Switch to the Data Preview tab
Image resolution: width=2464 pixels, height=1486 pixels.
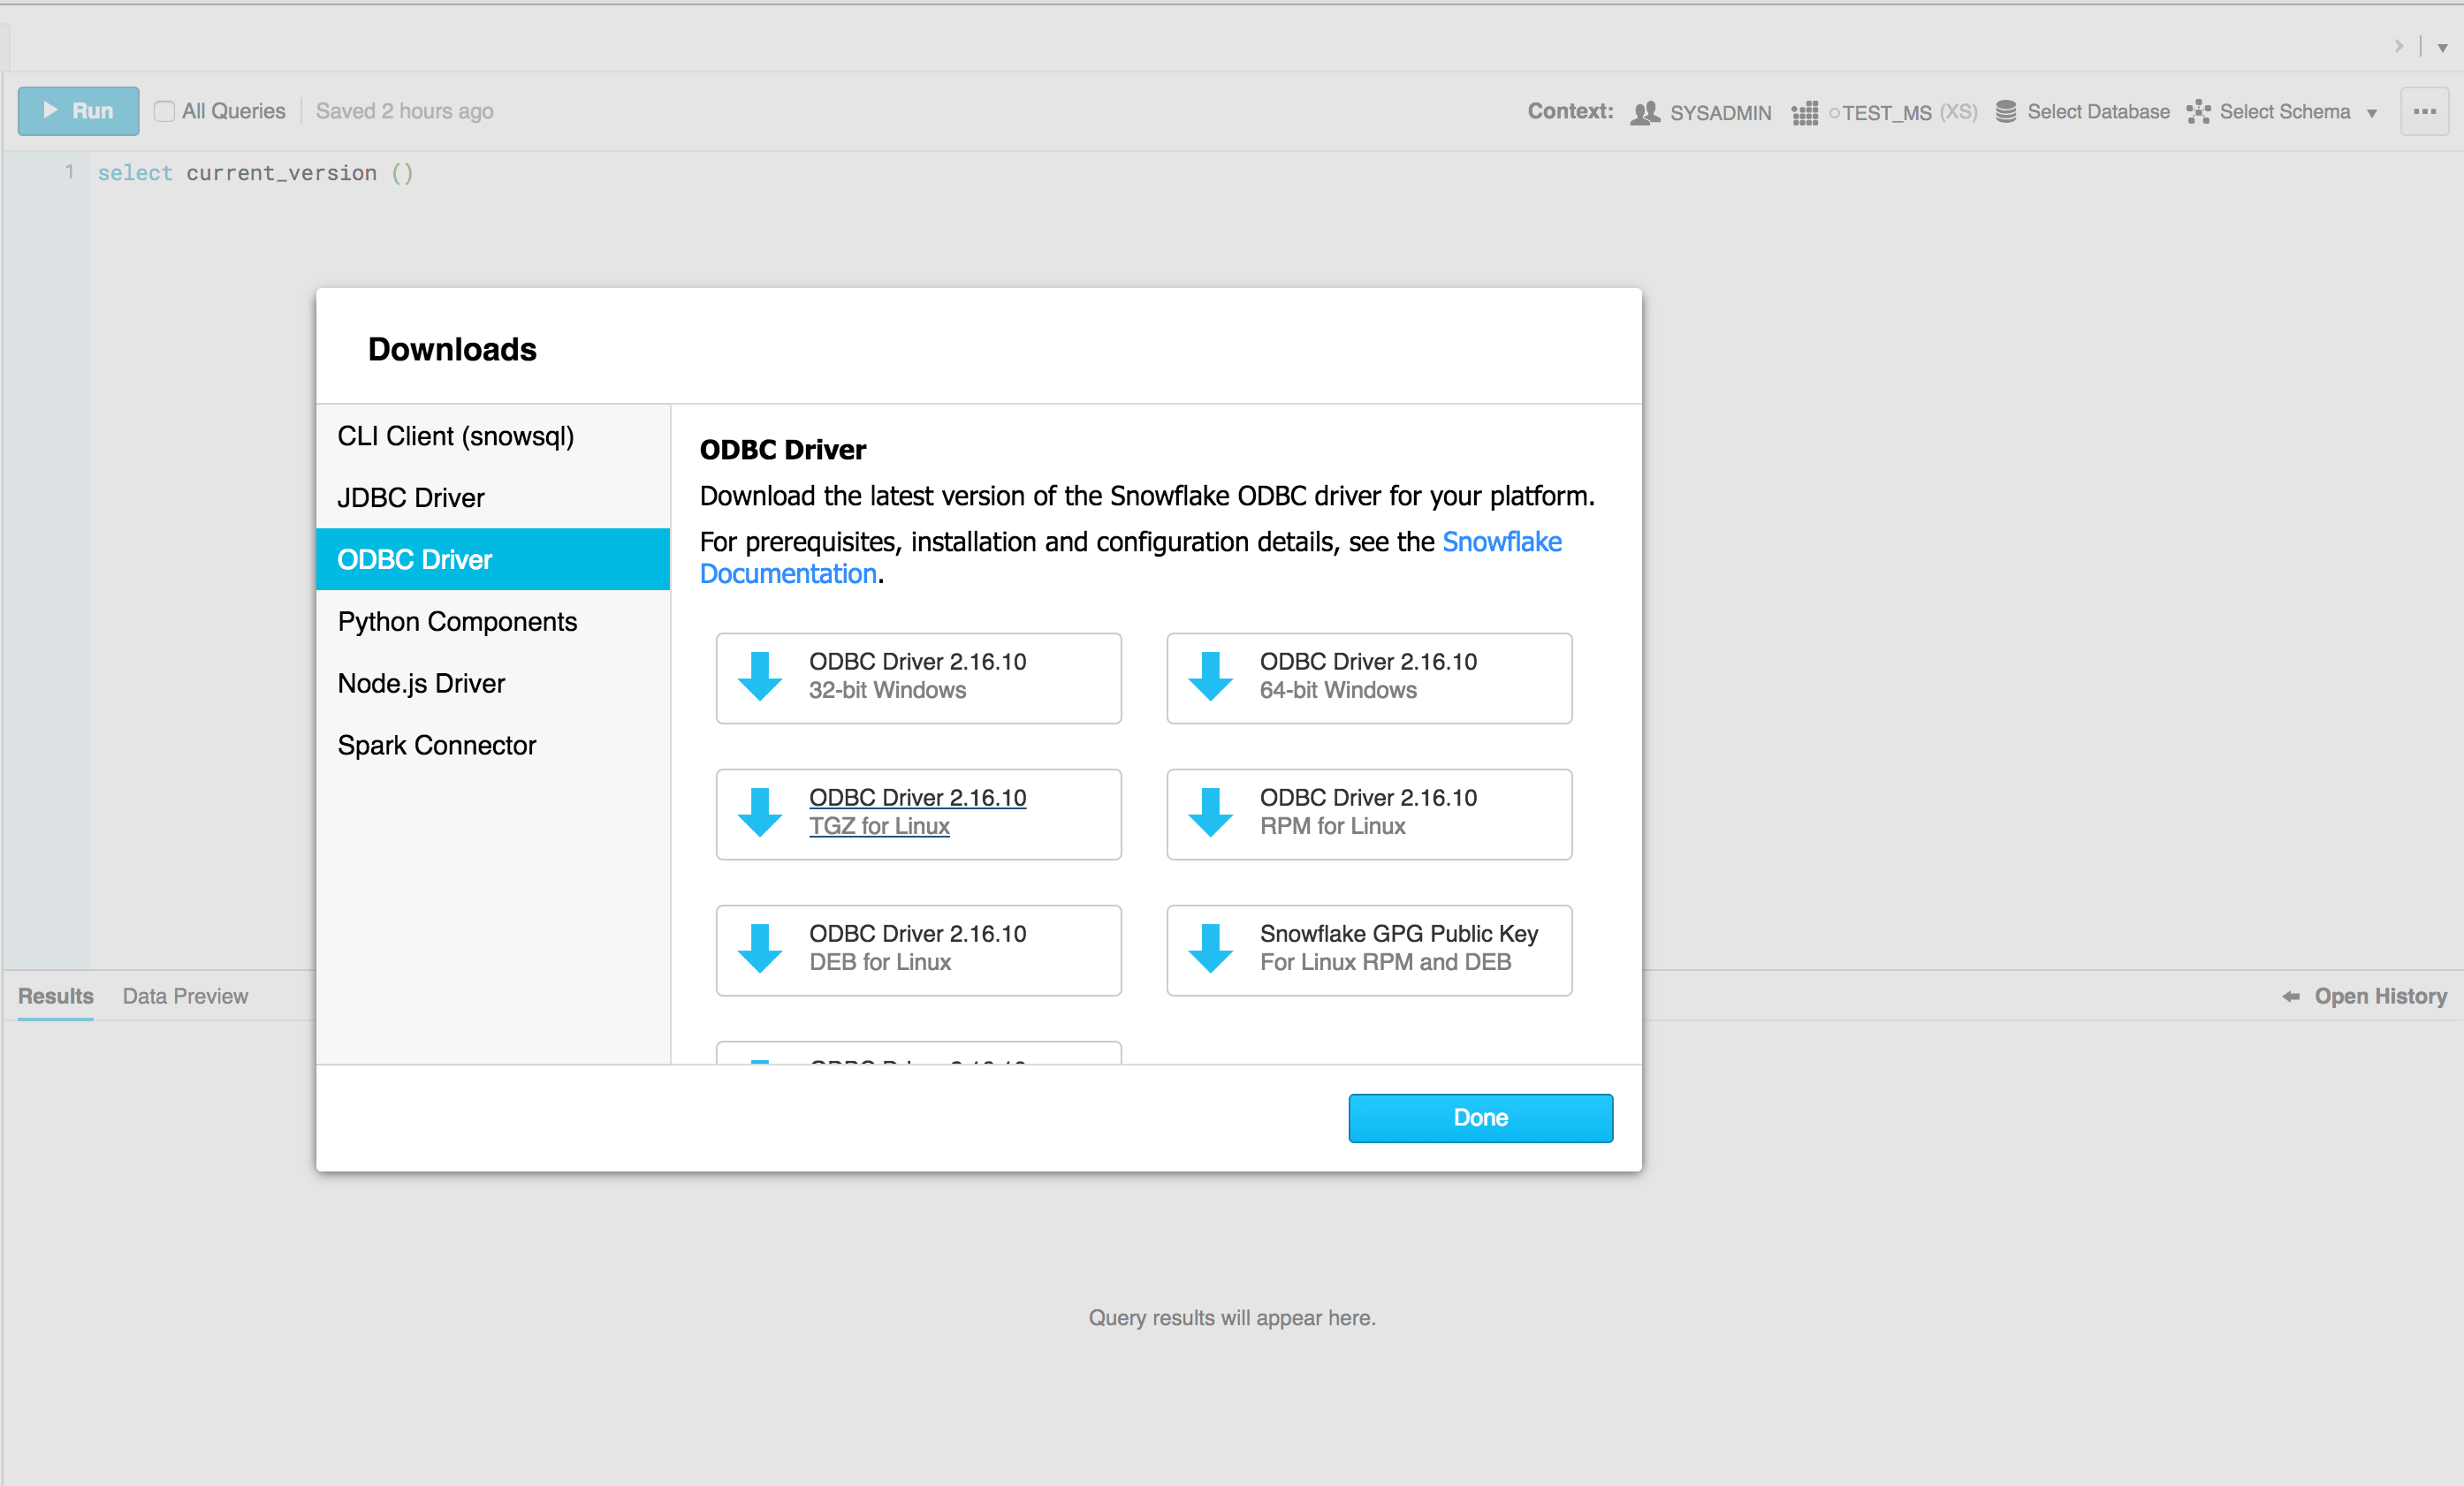tap(185, 996)
